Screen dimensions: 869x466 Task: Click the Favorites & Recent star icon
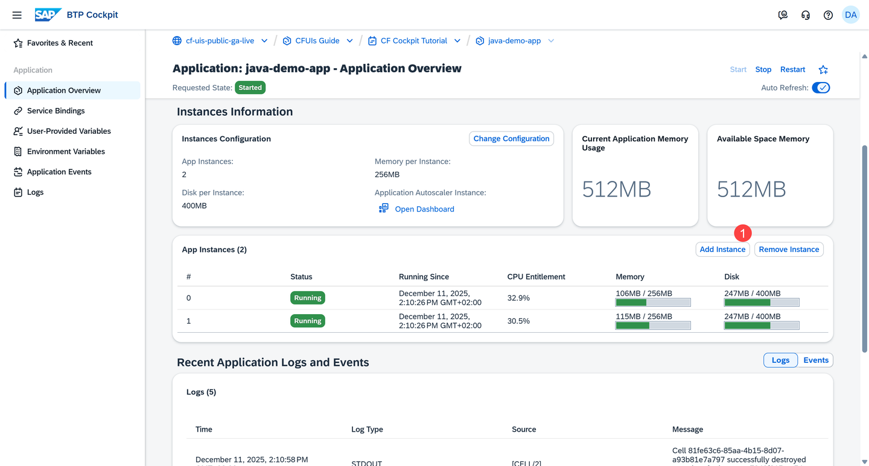pyautogui.click(x=18, y=43)
